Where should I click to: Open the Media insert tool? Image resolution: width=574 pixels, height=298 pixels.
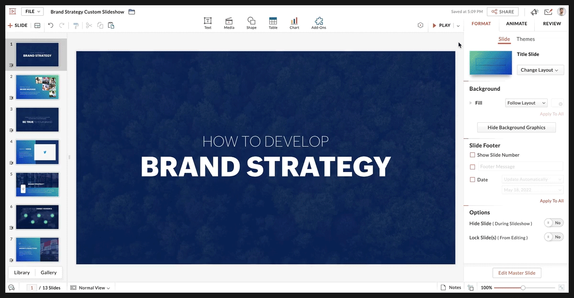click(x=229, y=23)
